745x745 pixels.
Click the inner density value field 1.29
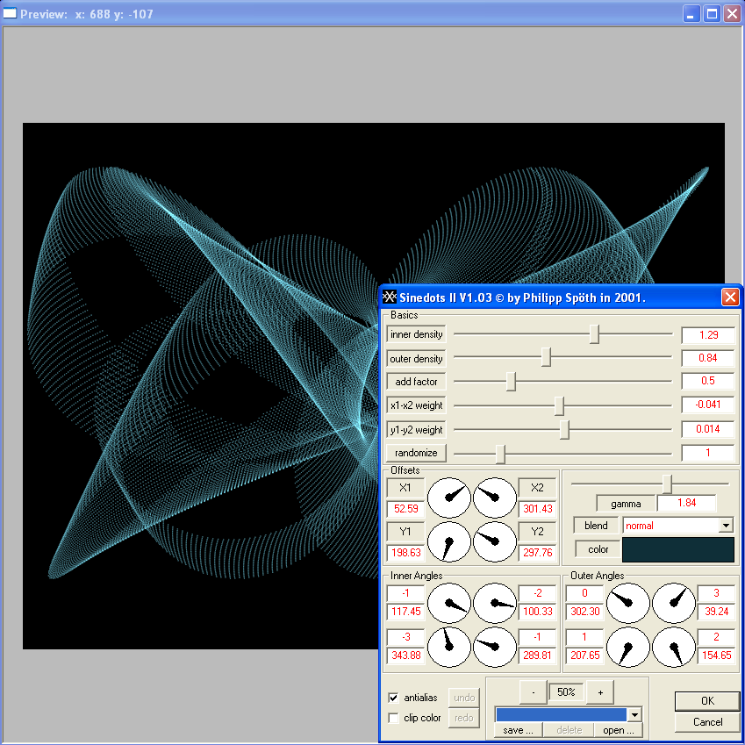click(708, 335)
